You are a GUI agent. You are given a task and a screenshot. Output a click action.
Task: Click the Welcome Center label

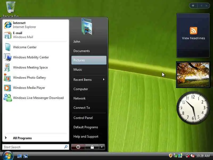coord(25,47)
